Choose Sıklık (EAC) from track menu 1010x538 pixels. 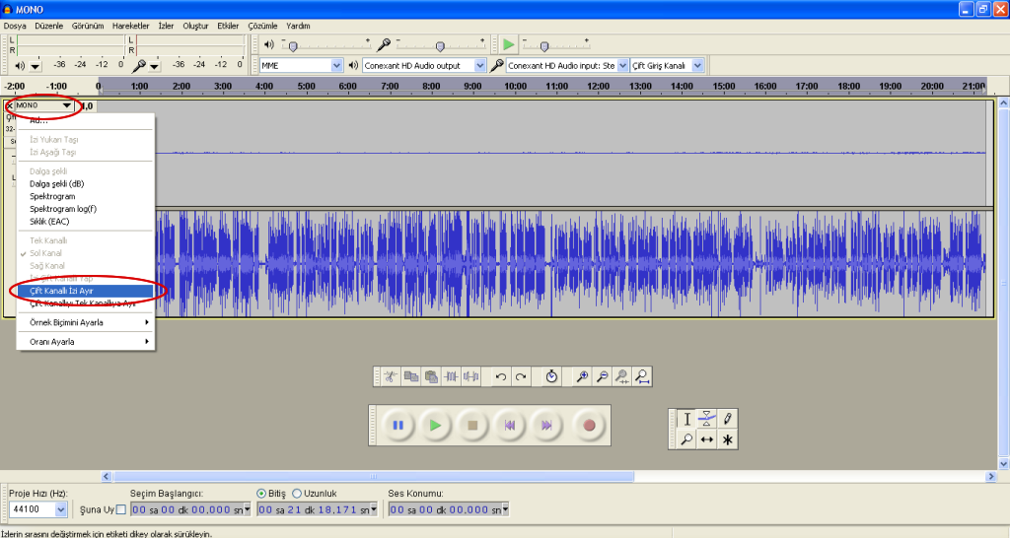click(86, 222)
